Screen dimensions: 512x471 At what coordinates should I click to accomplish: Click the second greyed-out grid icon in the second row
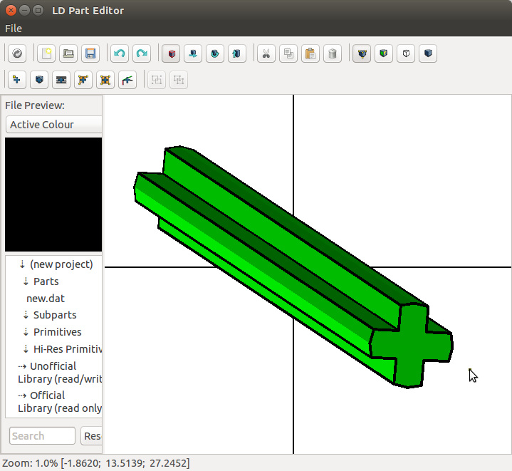point(179,80)
